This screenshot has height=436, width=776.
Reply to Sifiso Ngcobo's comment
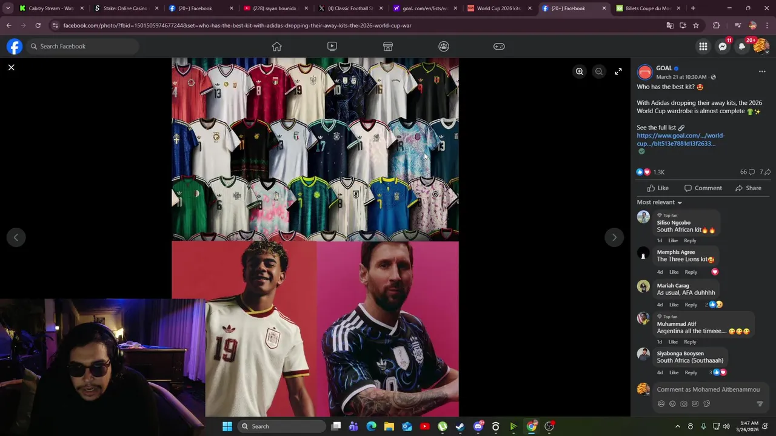[690, 241]
